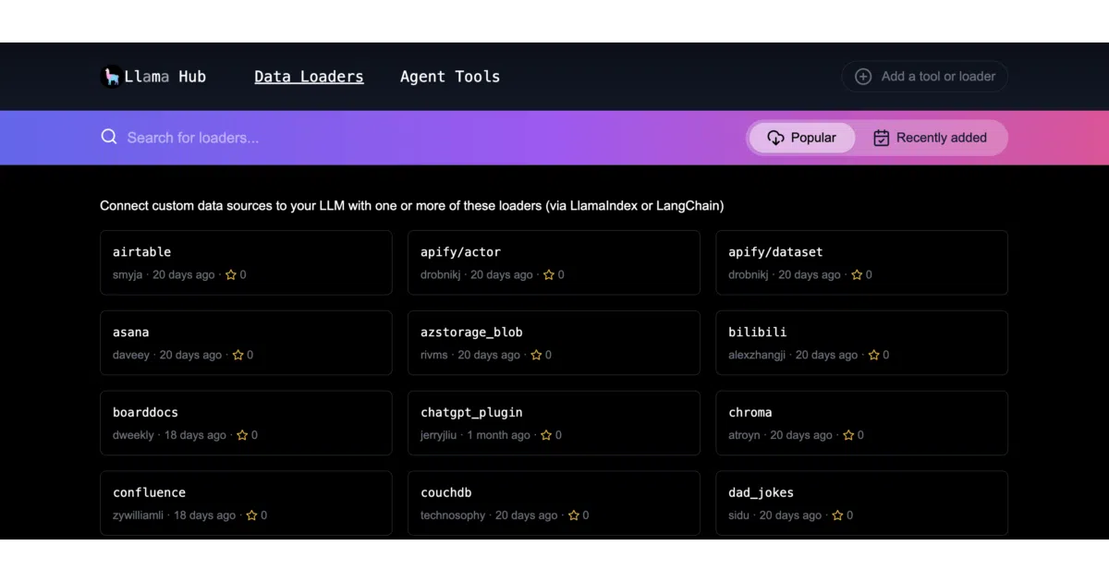Viewport: 1109px width, 582px height.
Task: Click author name daveey
Action: click(x=131, y=355)
